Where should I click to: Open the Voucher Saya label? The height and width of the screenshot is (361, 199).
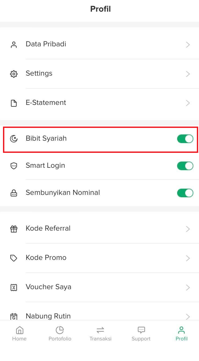coord(48,287)
